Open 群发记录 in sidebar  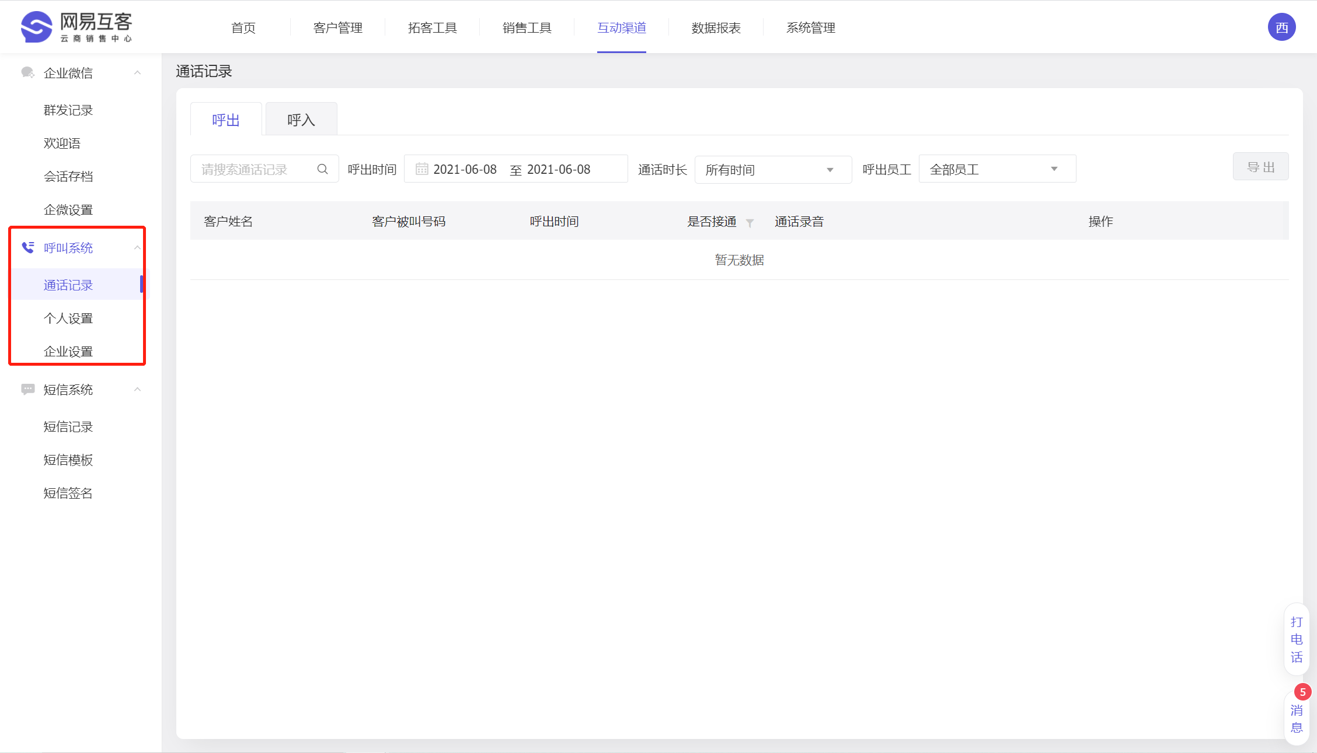68,110
